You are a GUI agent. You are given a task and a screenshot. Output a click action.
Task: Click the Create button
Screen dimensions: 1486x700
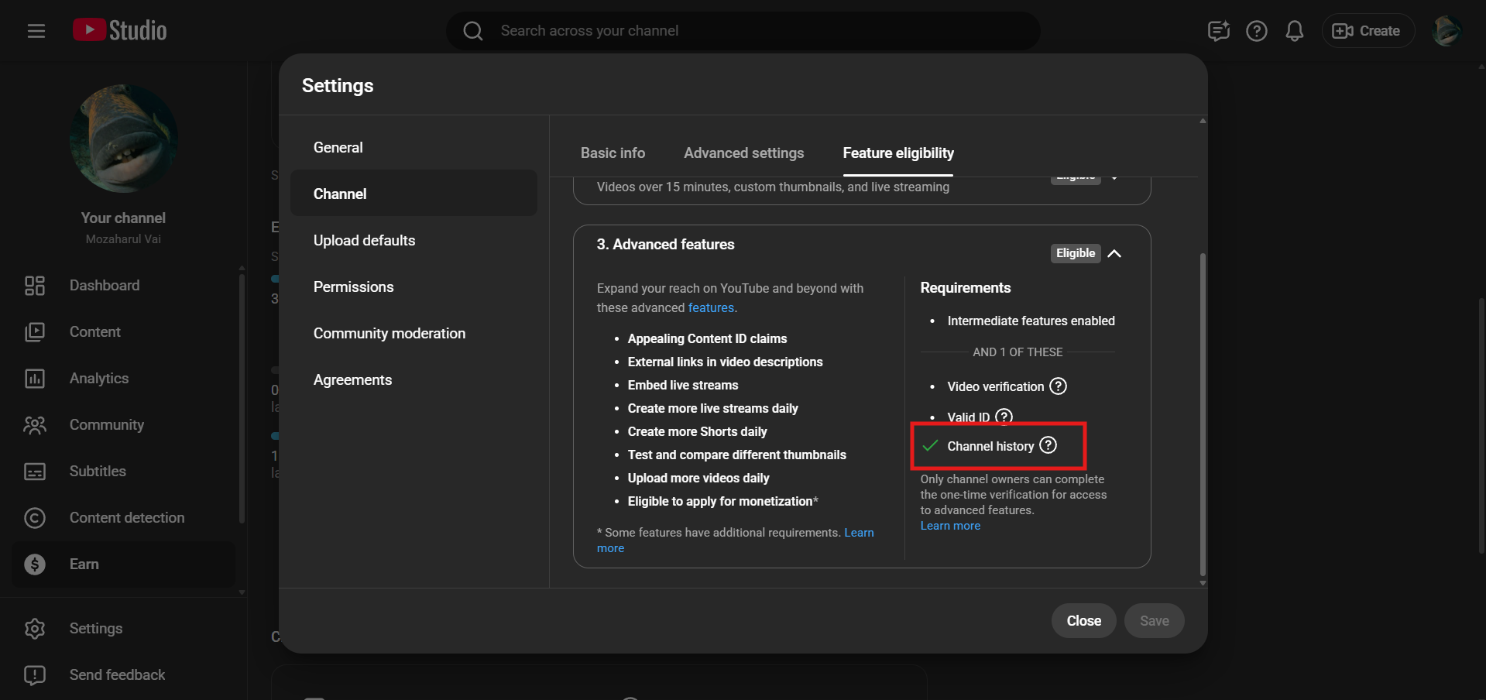pos(1367,31)
